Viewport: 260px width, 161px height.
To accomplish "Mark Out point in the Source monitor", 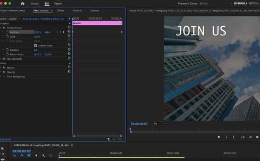I will (233, 137).
